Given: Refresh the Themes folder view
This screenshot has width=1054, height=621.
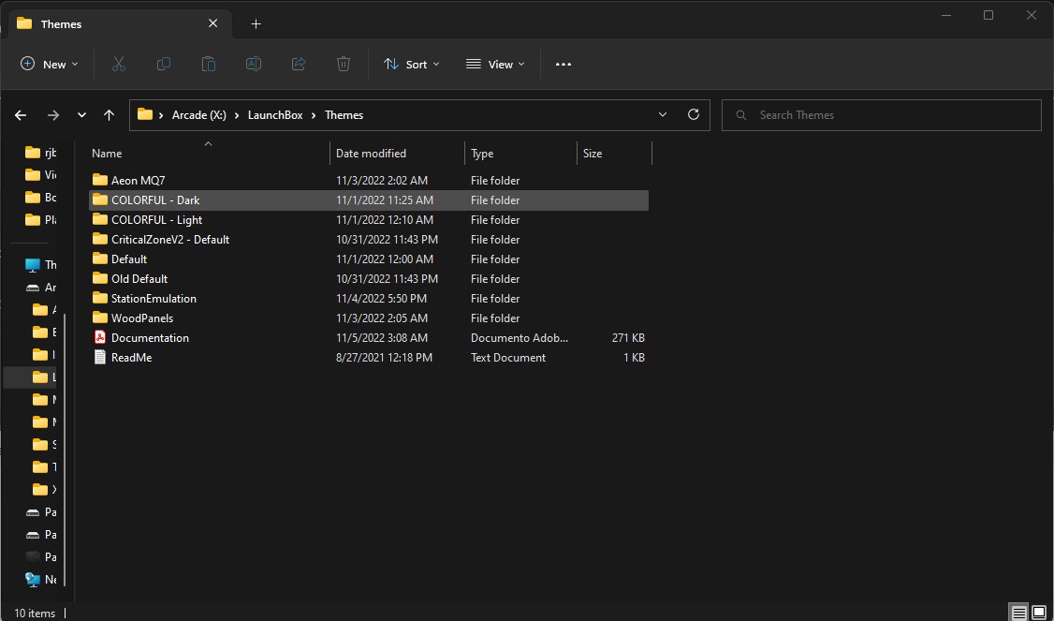Looking at the screenshot, I should point(694,114).
